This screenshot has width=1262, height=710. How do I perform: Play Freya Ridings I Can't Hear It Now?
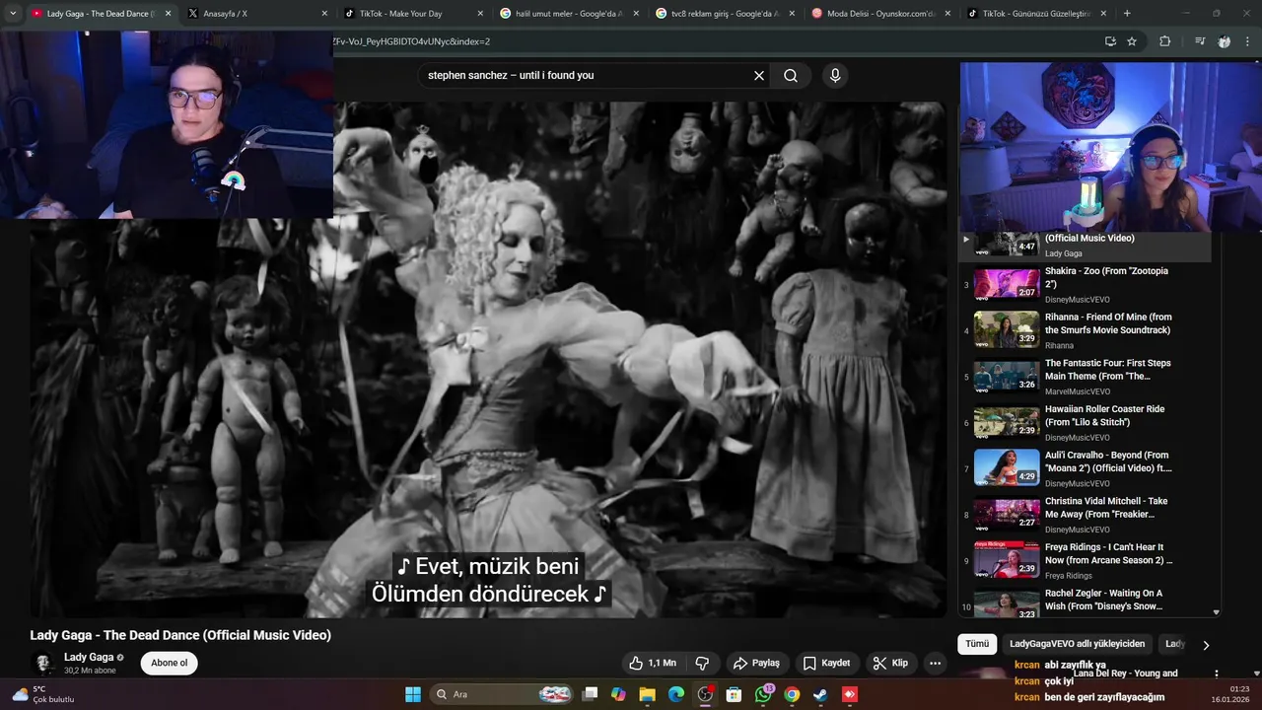(1085, 560)
